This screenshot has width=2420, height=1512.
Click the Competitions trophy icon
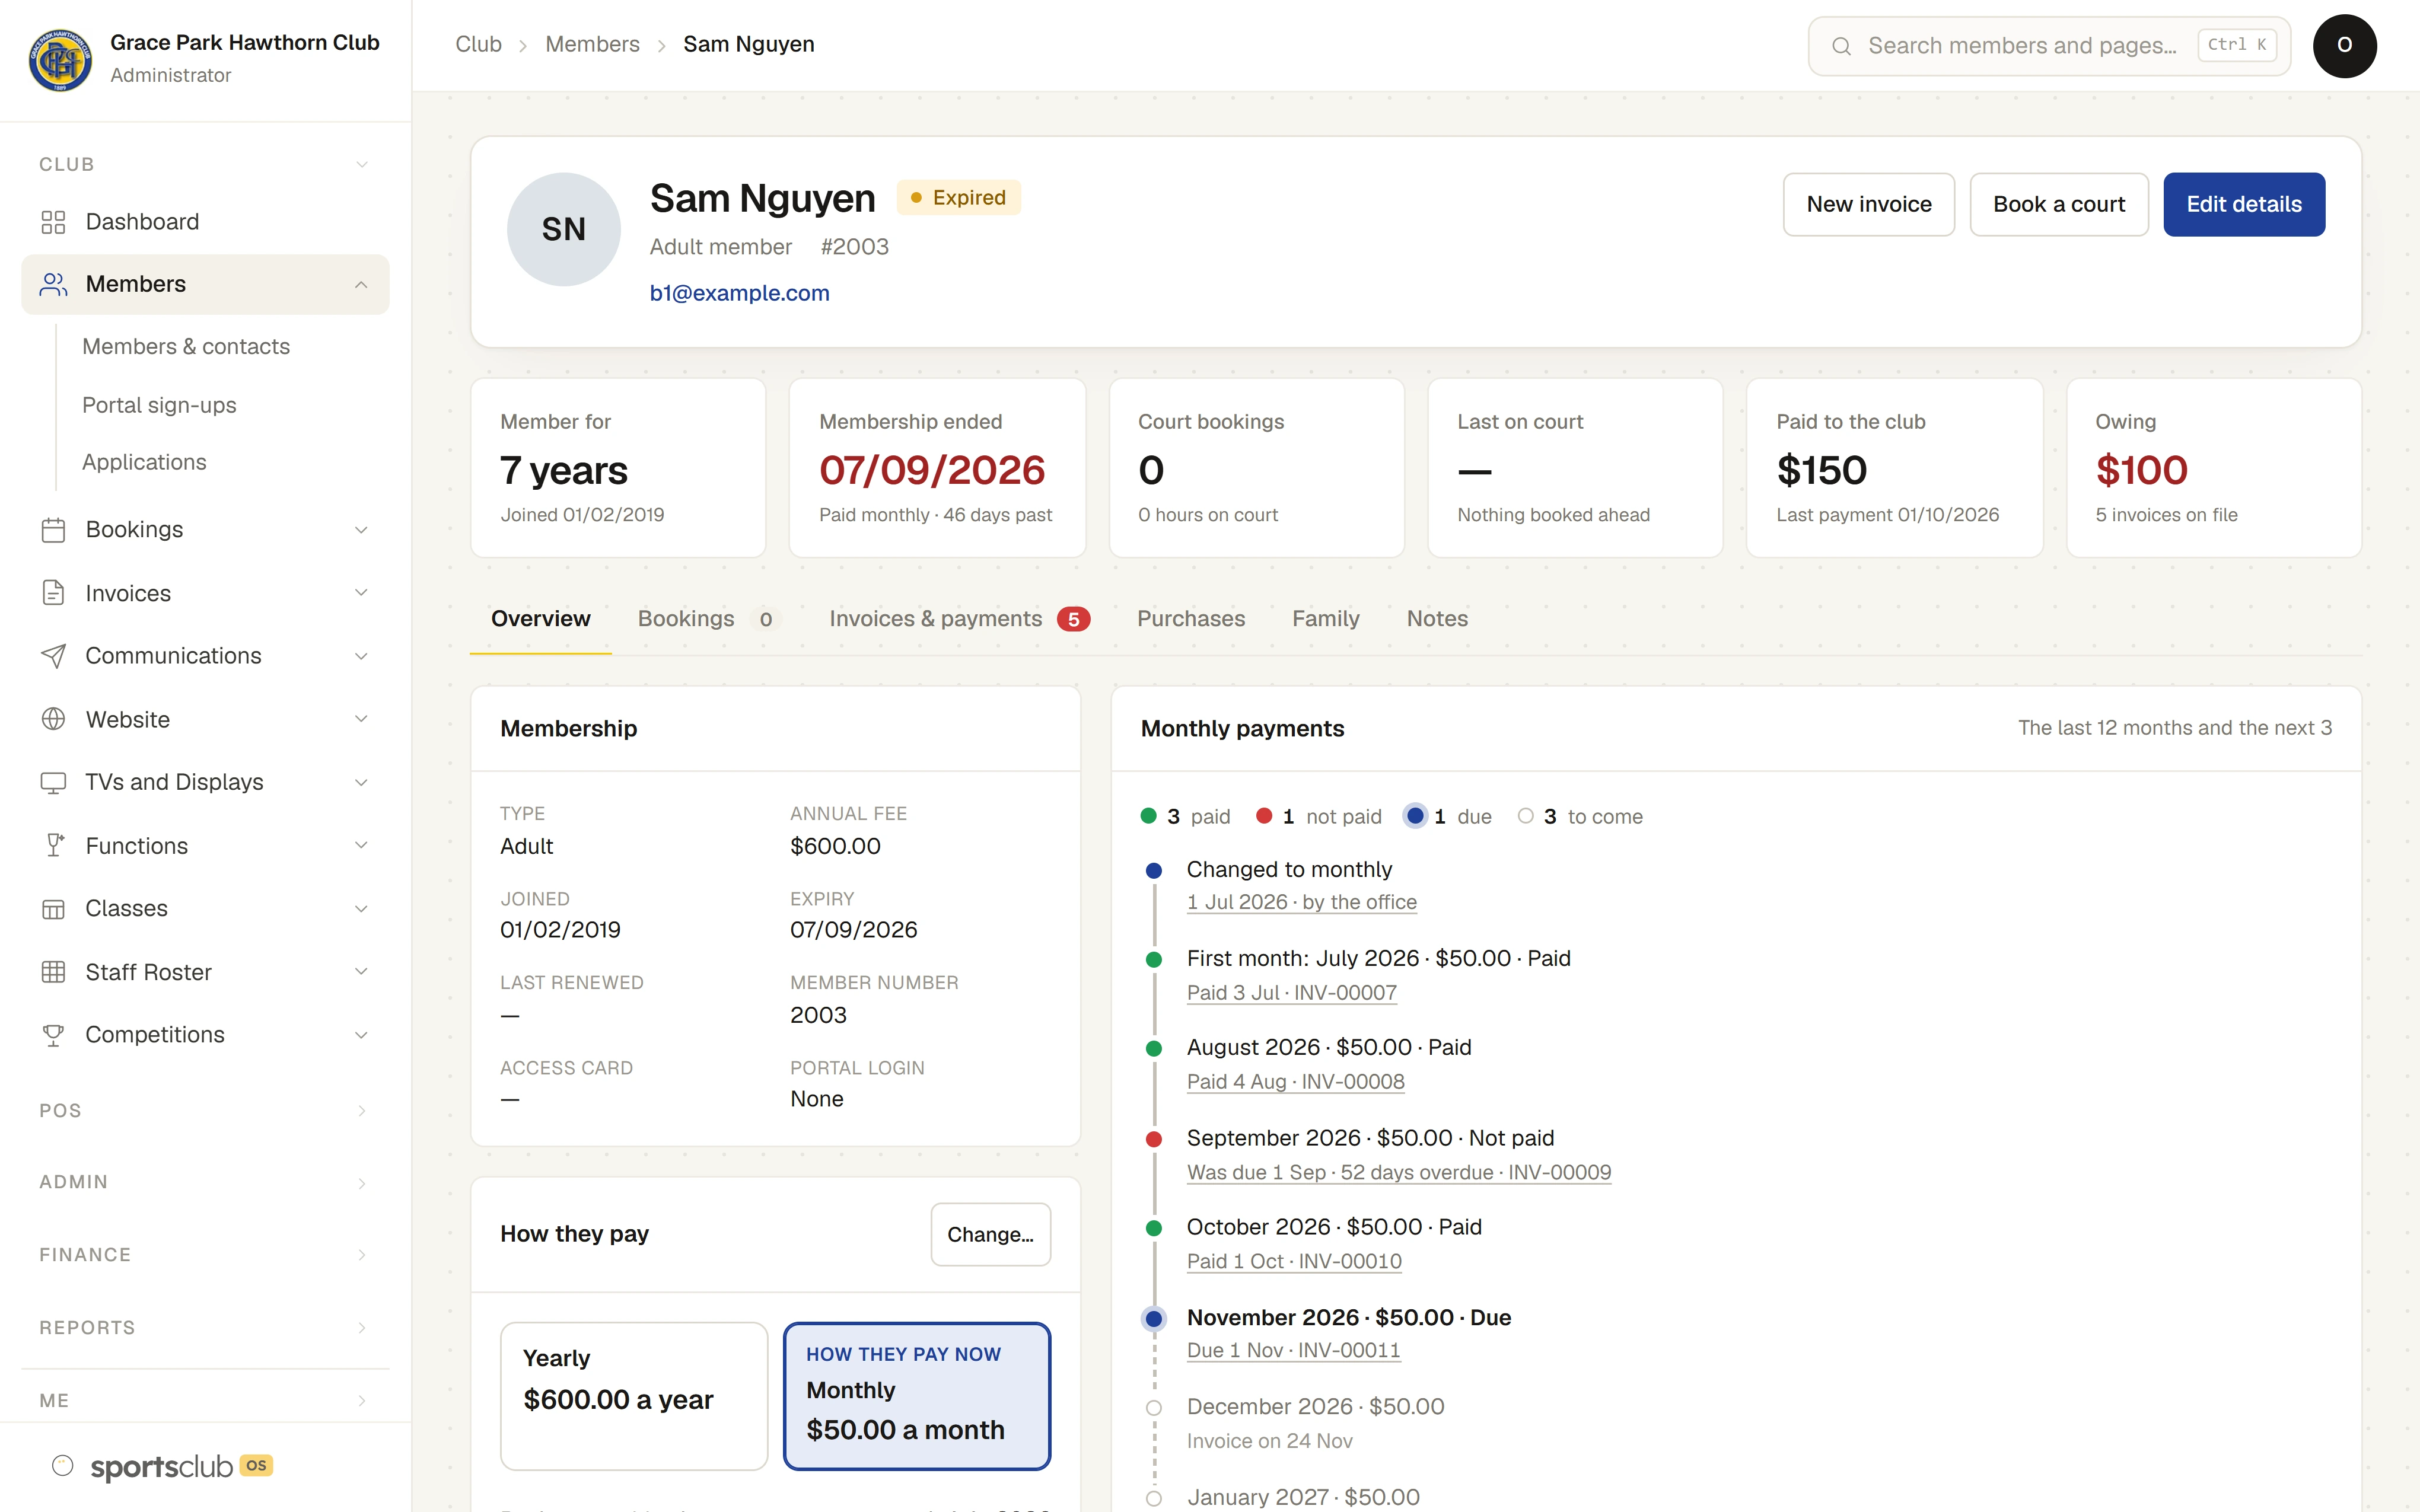pyautogui.click(x=53, y=1035)
